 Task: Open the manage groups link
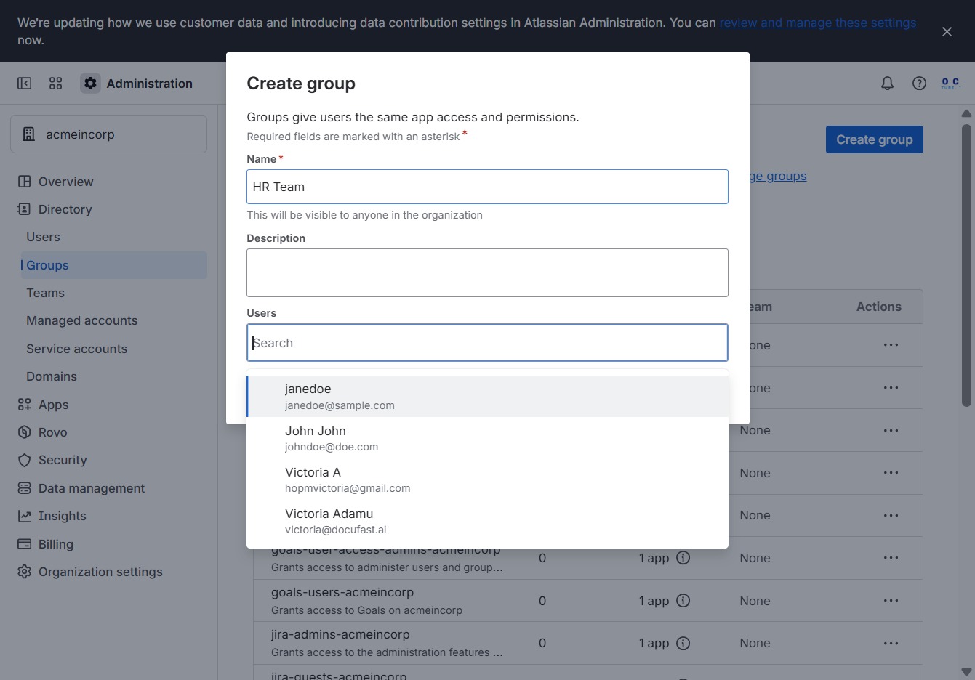(x=778, y=176)
